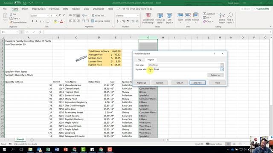Click the Find what input field
Image resolution: width=273 pixels, height=153 pixels.
pos(185,65)
